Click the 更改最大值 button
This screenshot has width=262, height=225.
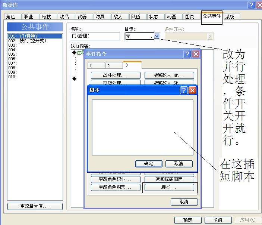click(35, 206)
